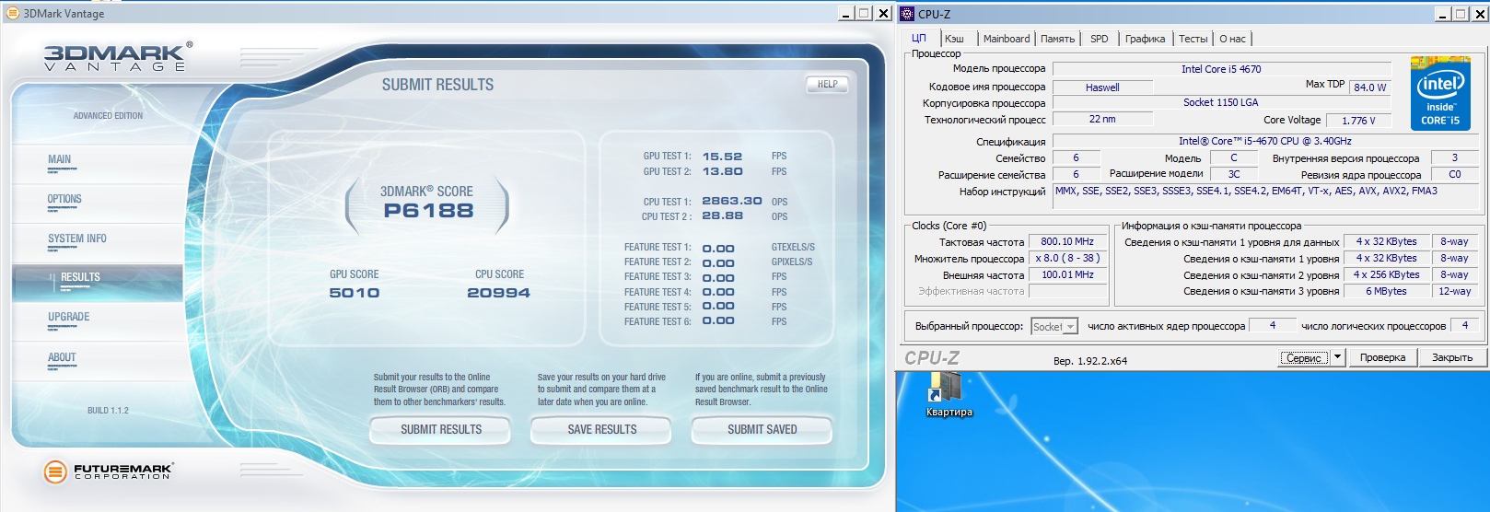Open the HELP button in 3DMark
This screenshot has height=512, width=1490.
tap(827, 84)
